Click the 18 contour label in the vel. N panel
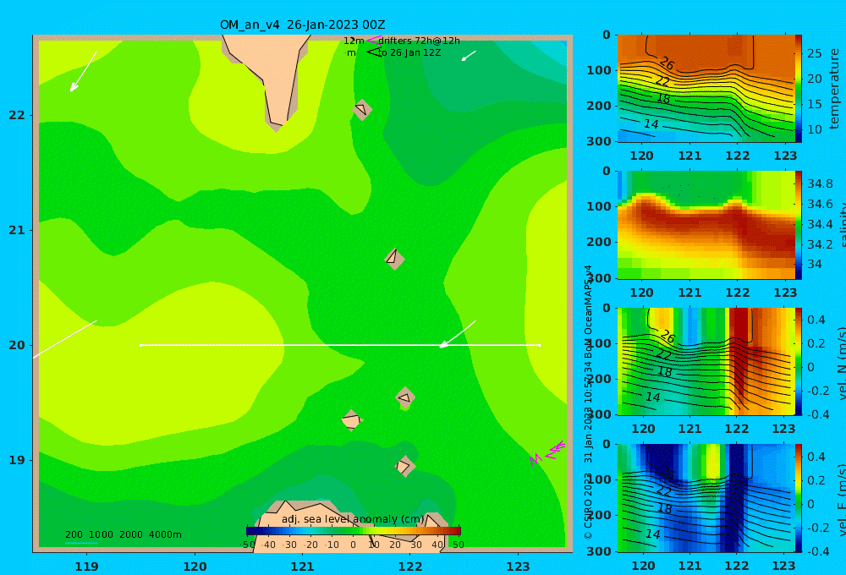The width and height of the screenshot is (846, 575). click(665, 371)
